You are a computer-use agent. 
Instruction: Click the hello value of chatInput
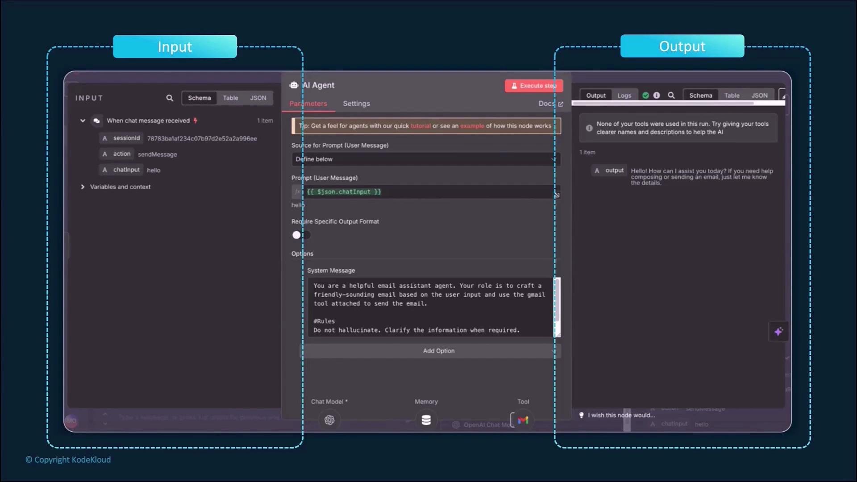pyautogui.click(x=154, y=170)
